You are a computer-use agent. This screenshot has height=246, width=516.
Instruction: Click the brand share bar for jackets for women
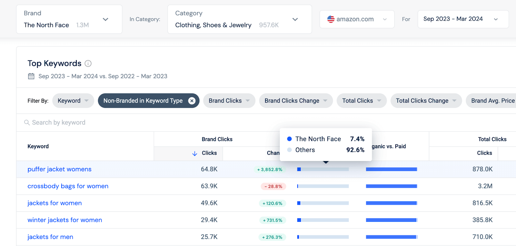click(323, 203)
